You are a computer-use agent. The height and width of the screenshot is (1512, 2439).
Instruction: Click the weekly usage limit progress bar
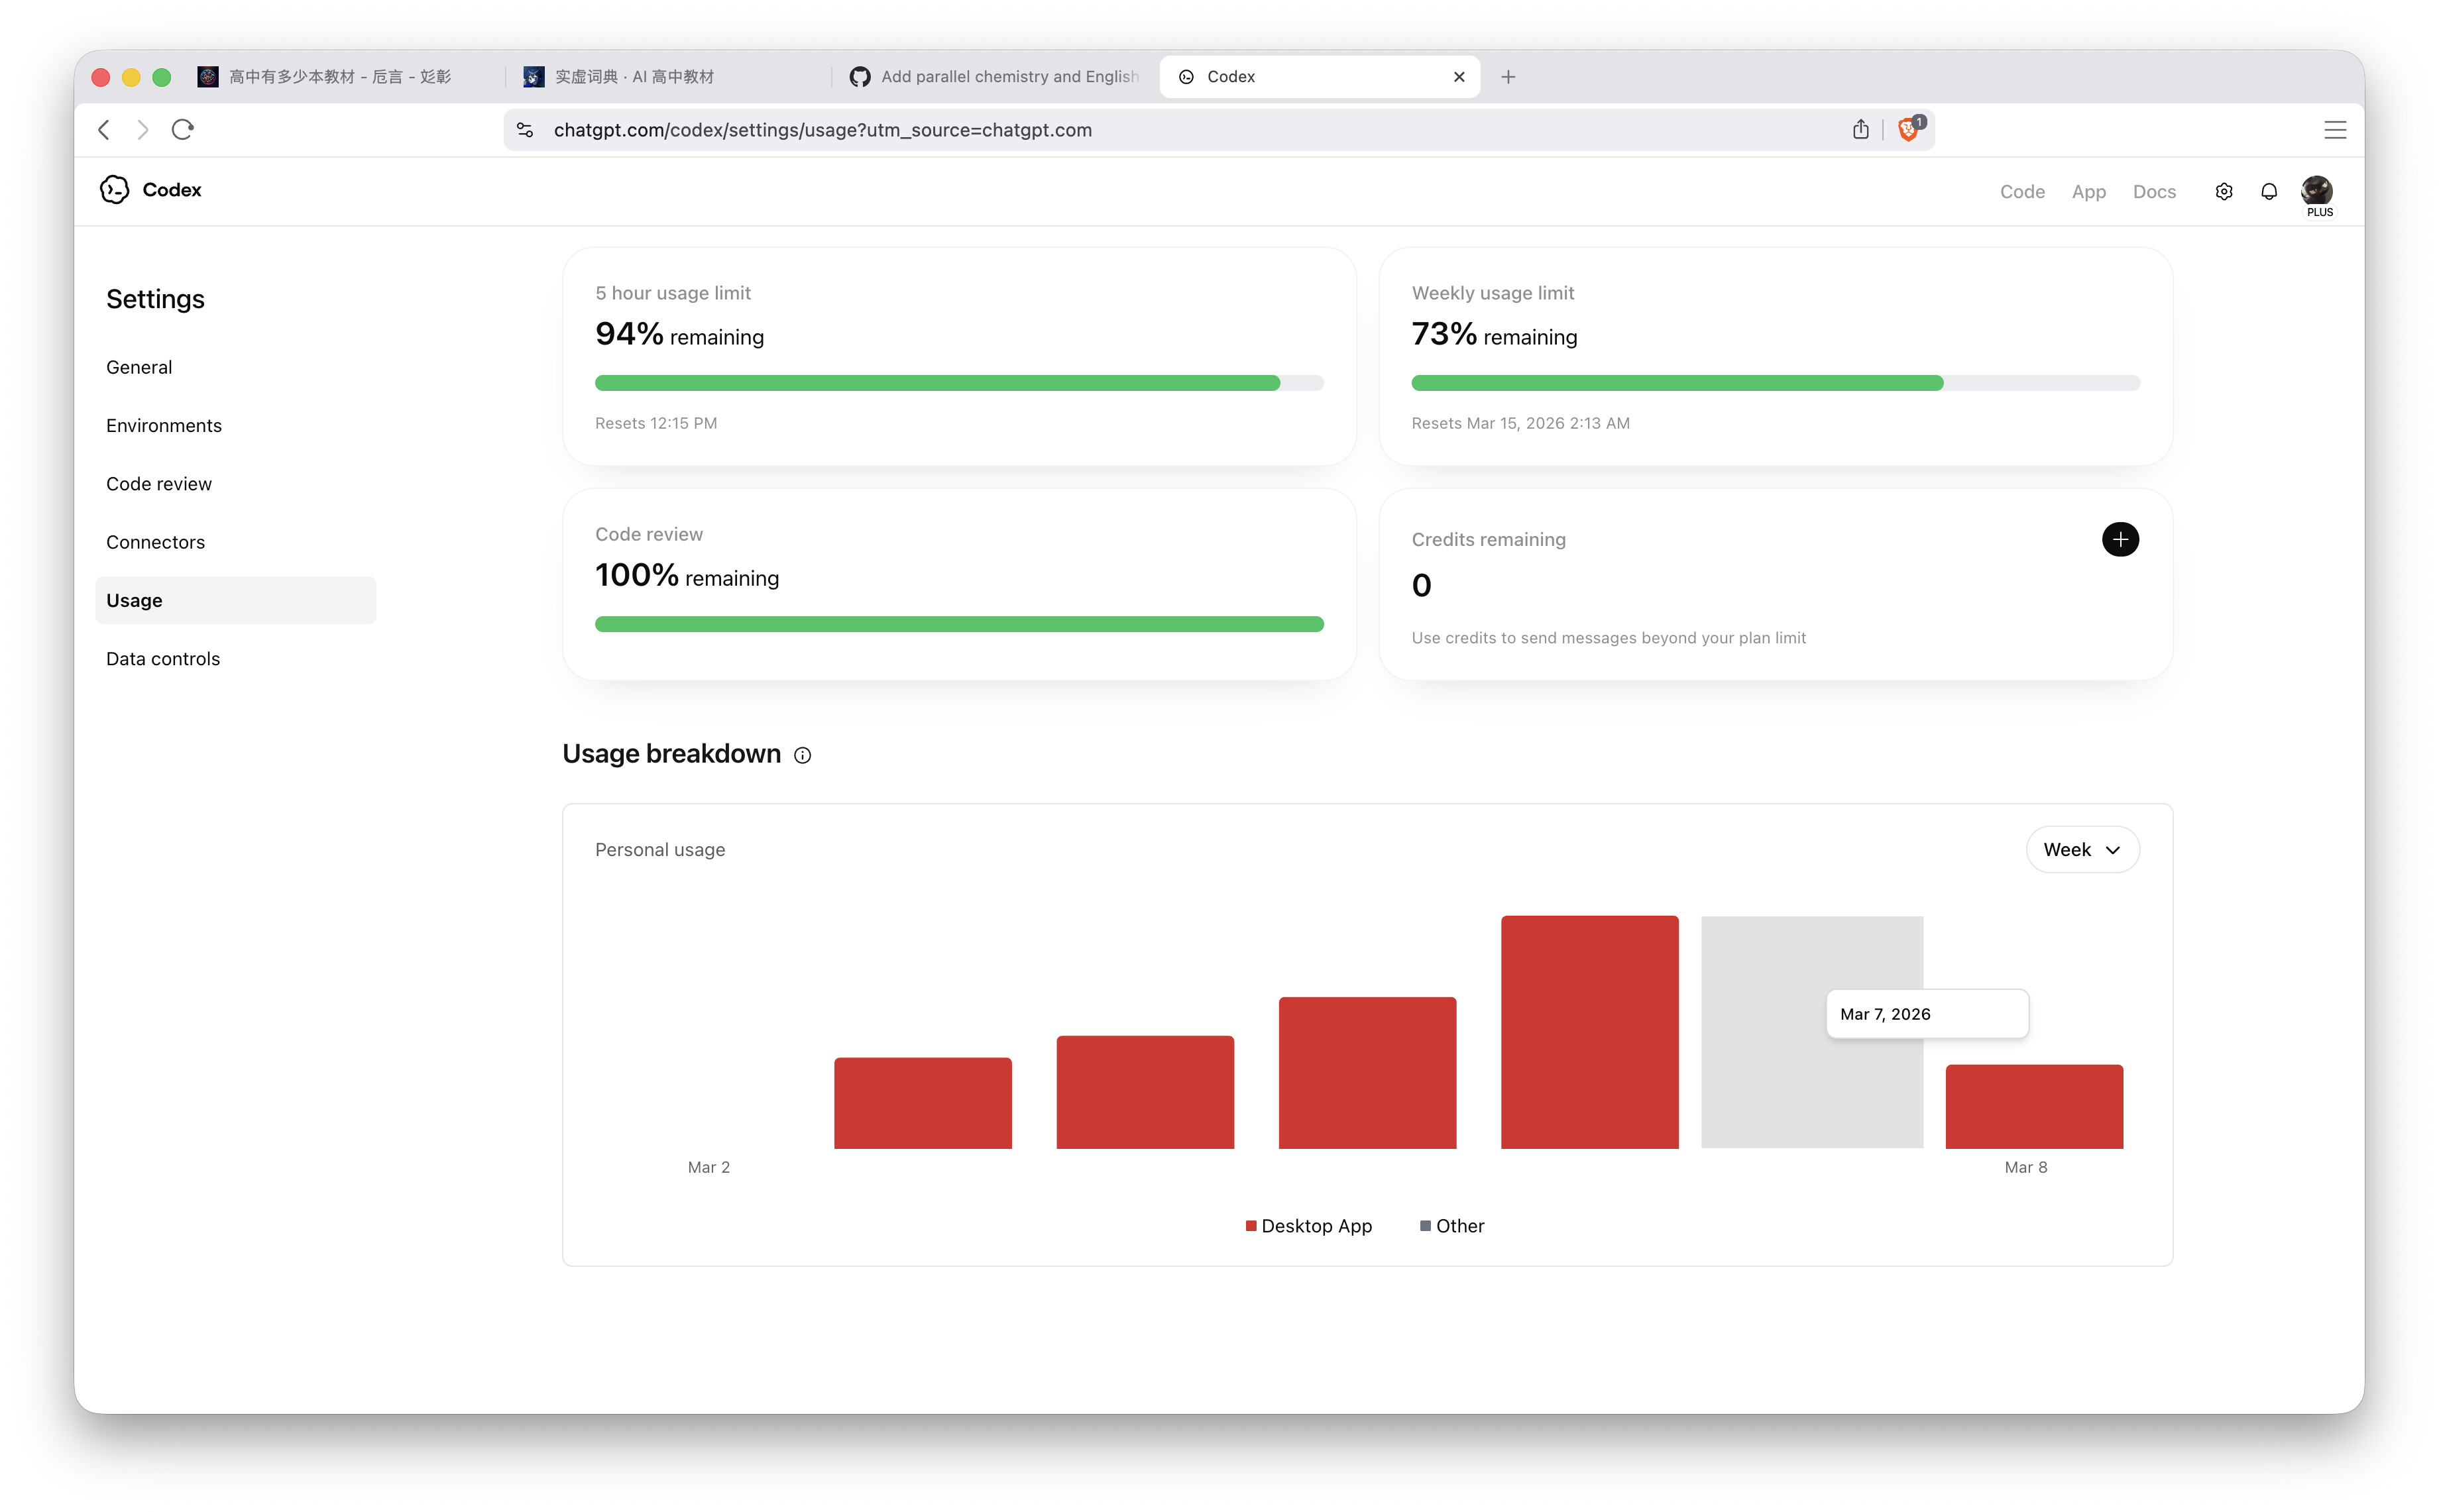pos(1775,383)
